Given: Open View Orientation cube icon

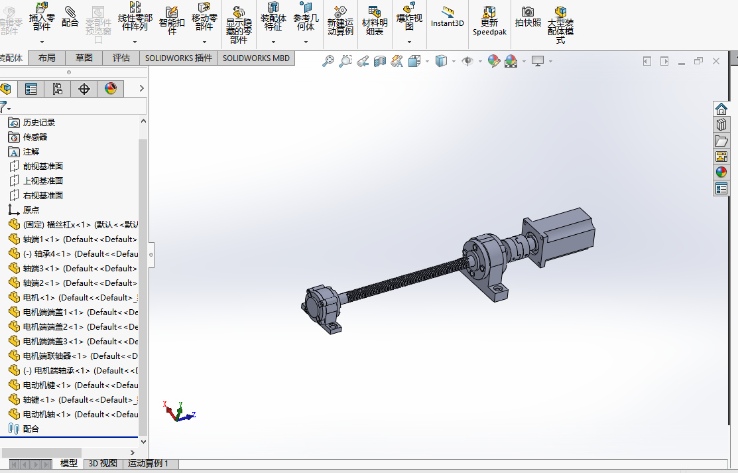Looking at the screenshot, I should (414, 61).
